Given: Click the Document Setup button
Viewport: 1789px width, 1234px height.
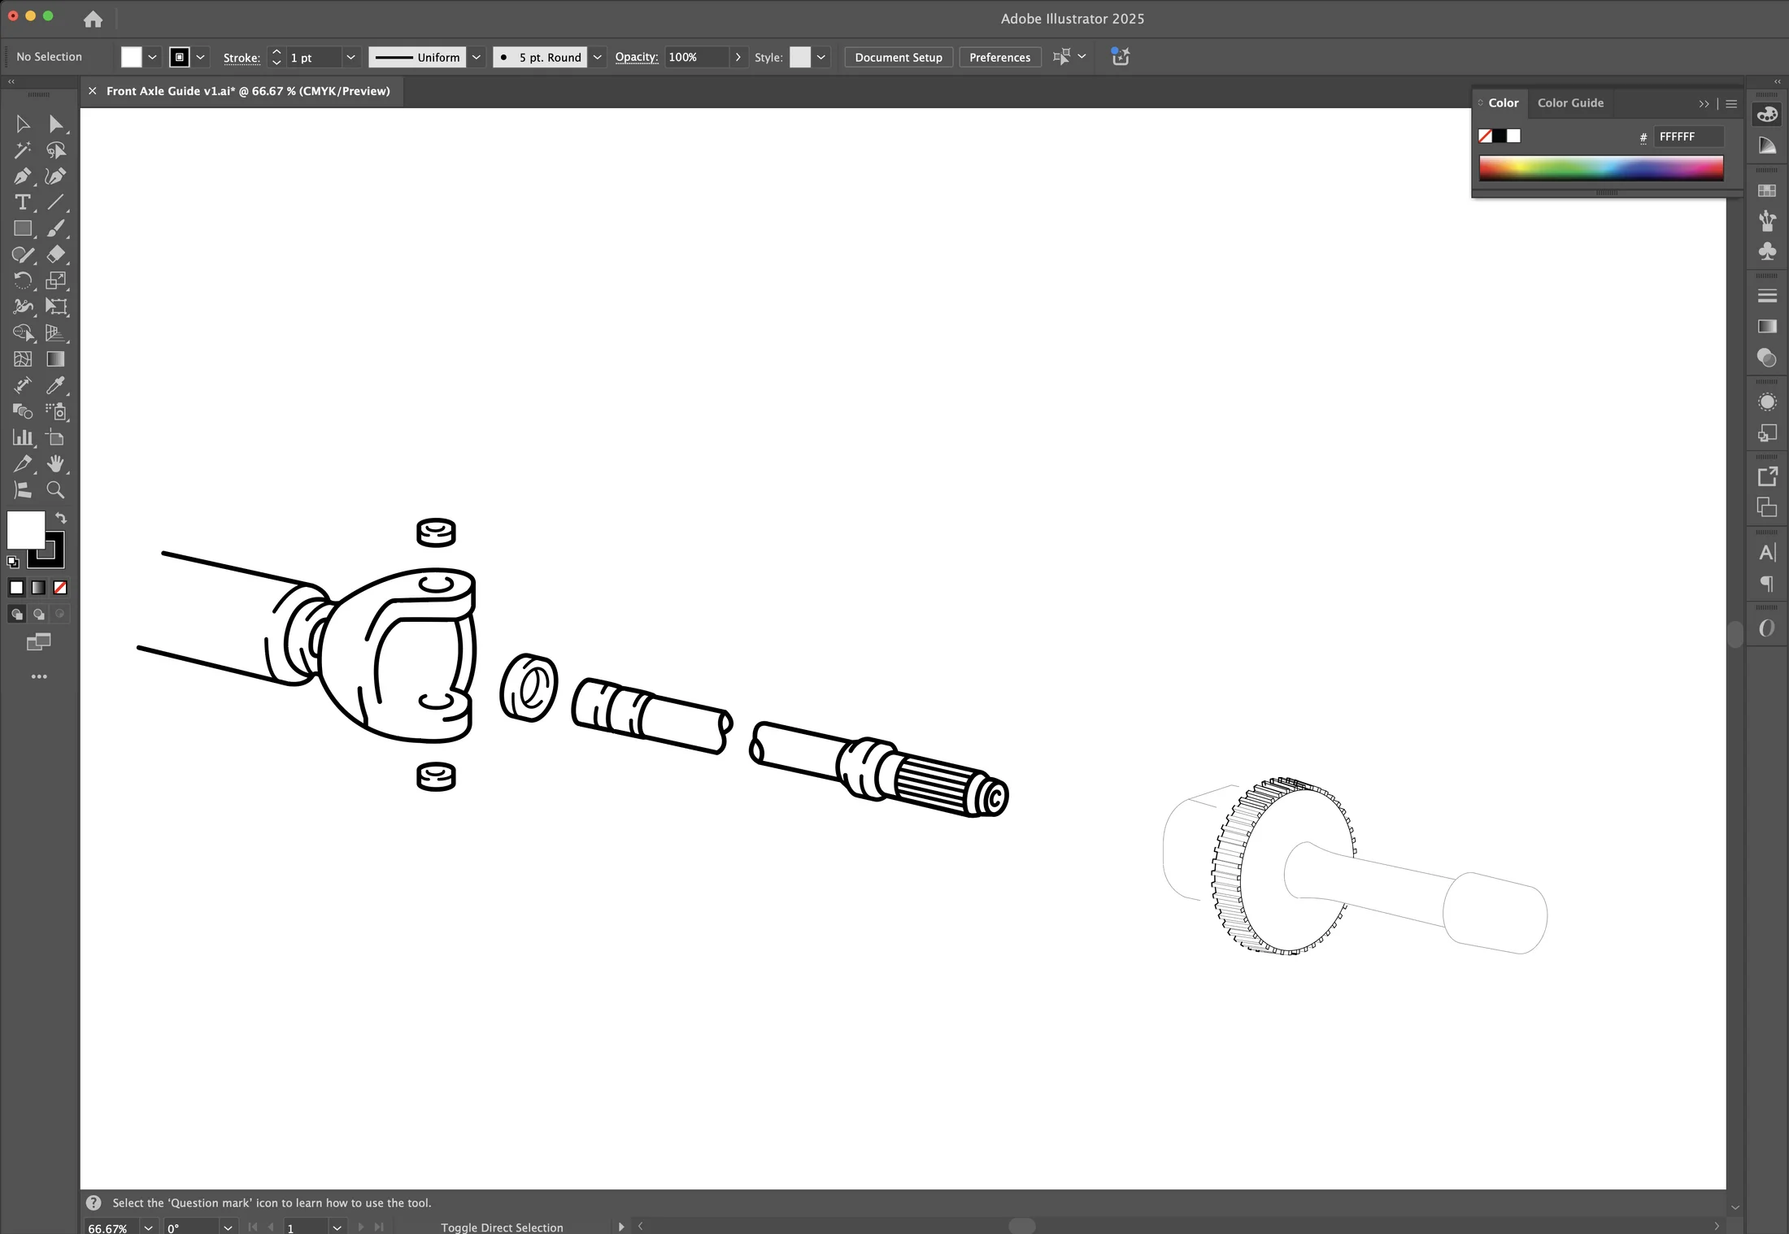Looking at the screenshot, I should click(899, 57).
